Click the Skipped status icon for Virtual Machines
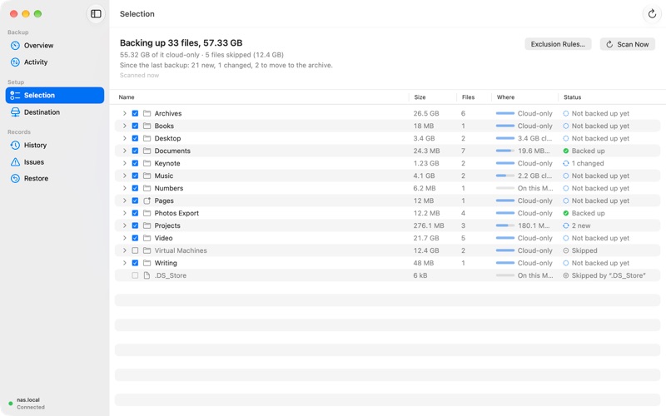 click(x=566, y=250)
